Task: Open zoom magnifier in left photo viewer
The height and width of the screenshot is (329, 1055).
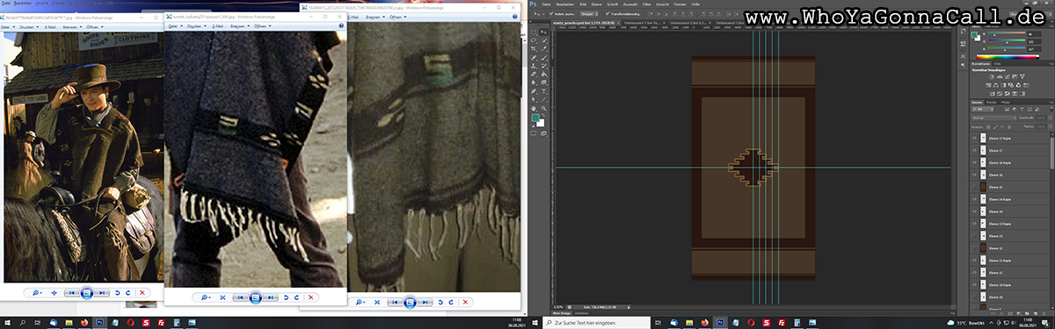Action: pyautogui.click(x=36, y=292)
